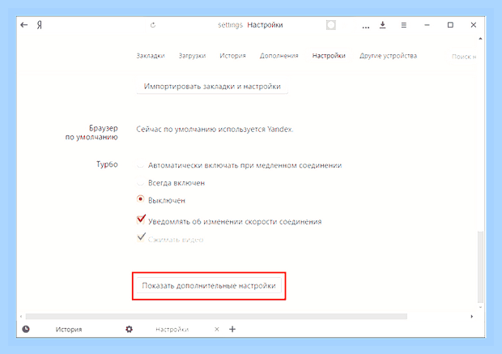This screenshot has height=354, width=502.
Task: Activate the Настройки bottom tab
Action: tap(172, 330)
